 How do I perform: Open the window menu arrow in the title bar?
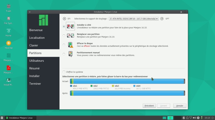point(30,12)
